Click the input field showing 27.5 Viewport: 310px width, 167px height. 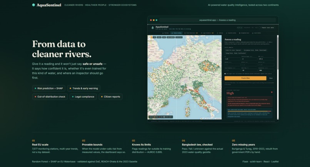[266, 59]
